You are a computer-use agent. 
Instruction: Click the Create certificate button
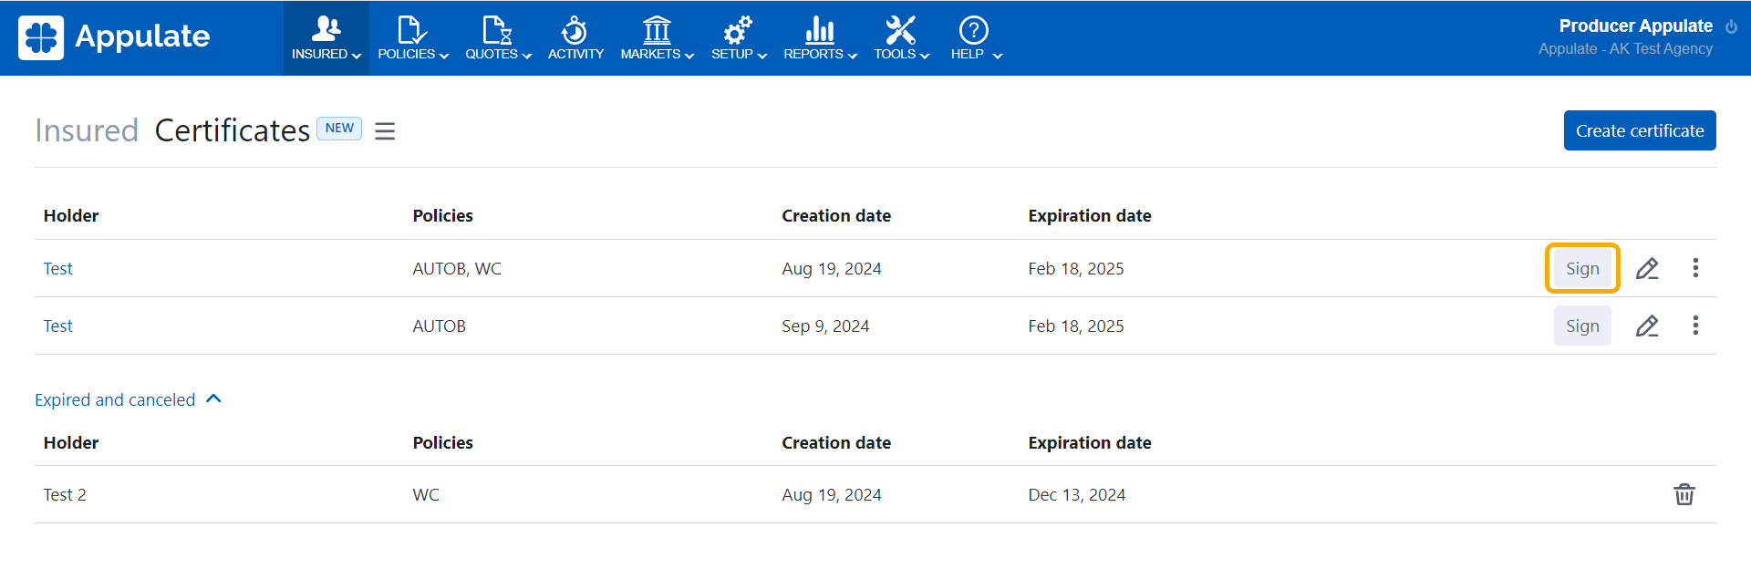click(x=1639, y=130)
